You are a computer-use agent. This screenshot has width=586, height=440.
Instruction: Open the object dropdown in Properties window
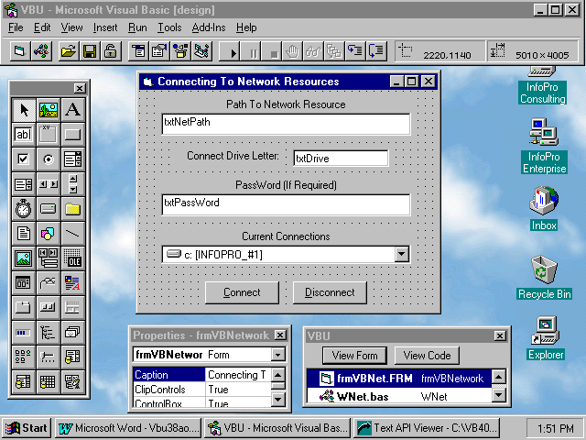click(278, 355)
